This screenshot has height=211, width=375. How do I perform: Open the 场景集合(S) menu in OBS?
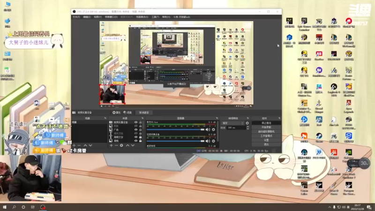pos(142,17)
